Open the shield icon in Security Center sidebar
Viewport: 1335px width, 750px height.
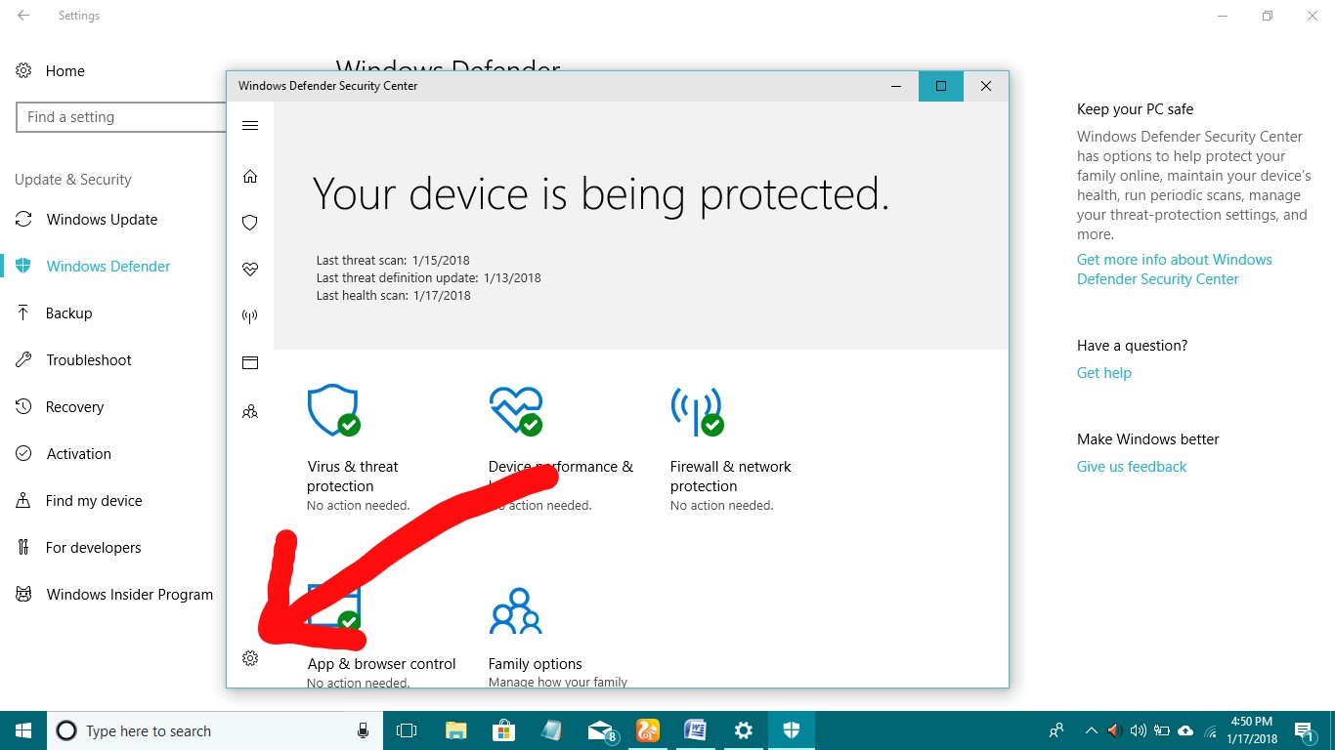pos(250,223)
